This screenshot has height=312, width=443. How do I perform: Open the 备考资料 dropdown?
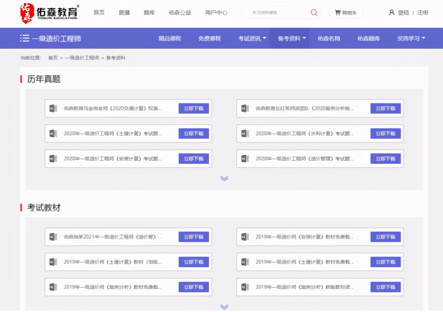(290, 38)
